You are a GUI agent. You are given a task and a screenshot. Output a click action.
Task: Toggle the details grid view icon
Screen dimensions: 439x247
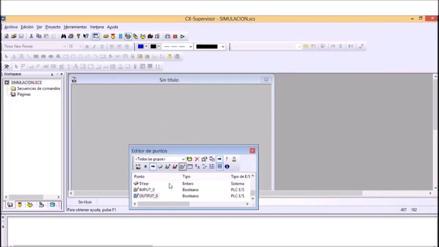point(219,167)
